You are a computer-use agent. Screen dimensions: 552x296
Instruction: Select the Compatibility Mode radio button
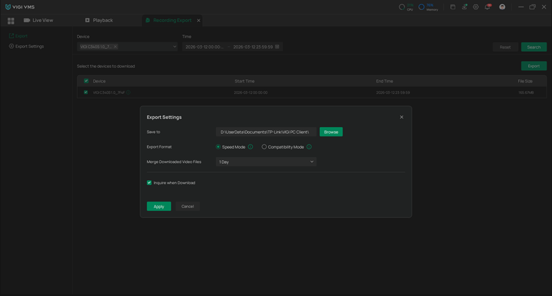coord(263,147)
